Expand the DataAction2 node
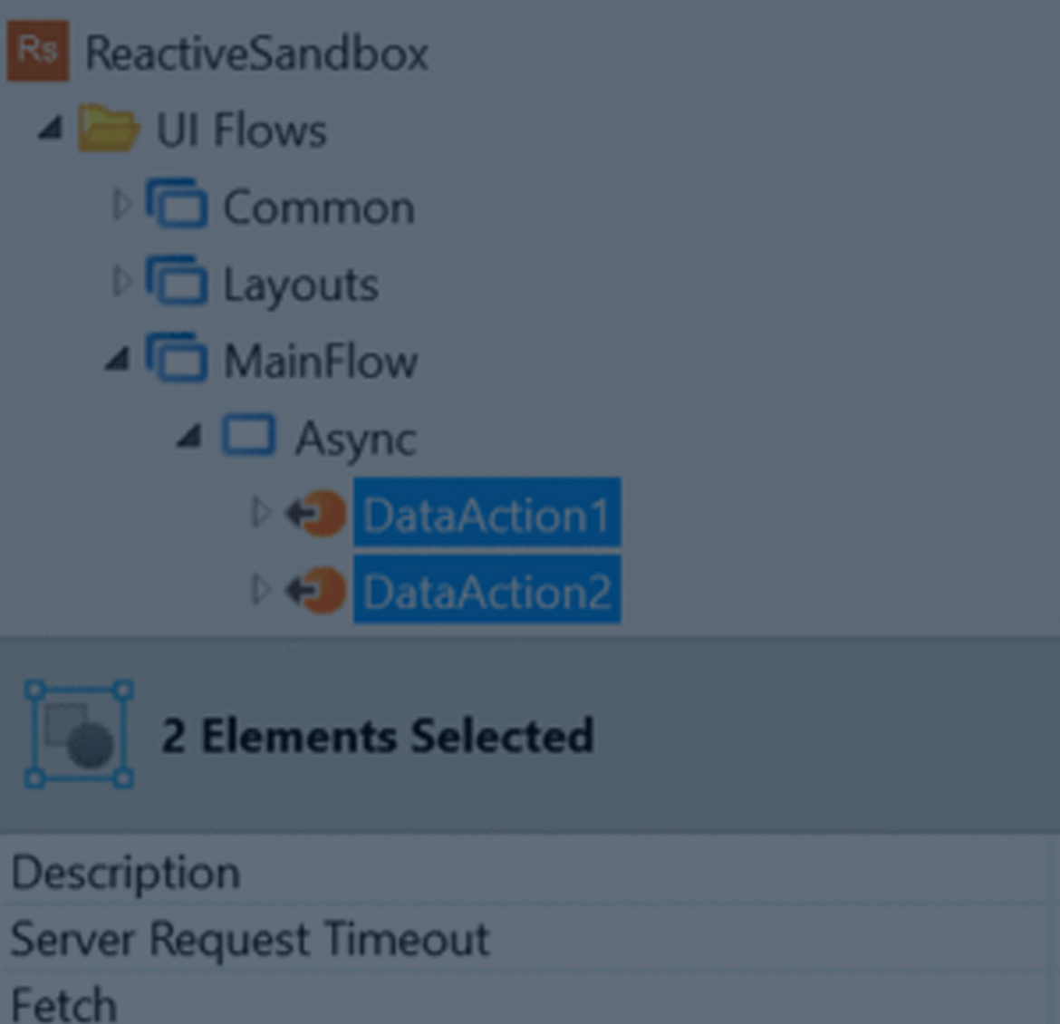 [260, 590]
